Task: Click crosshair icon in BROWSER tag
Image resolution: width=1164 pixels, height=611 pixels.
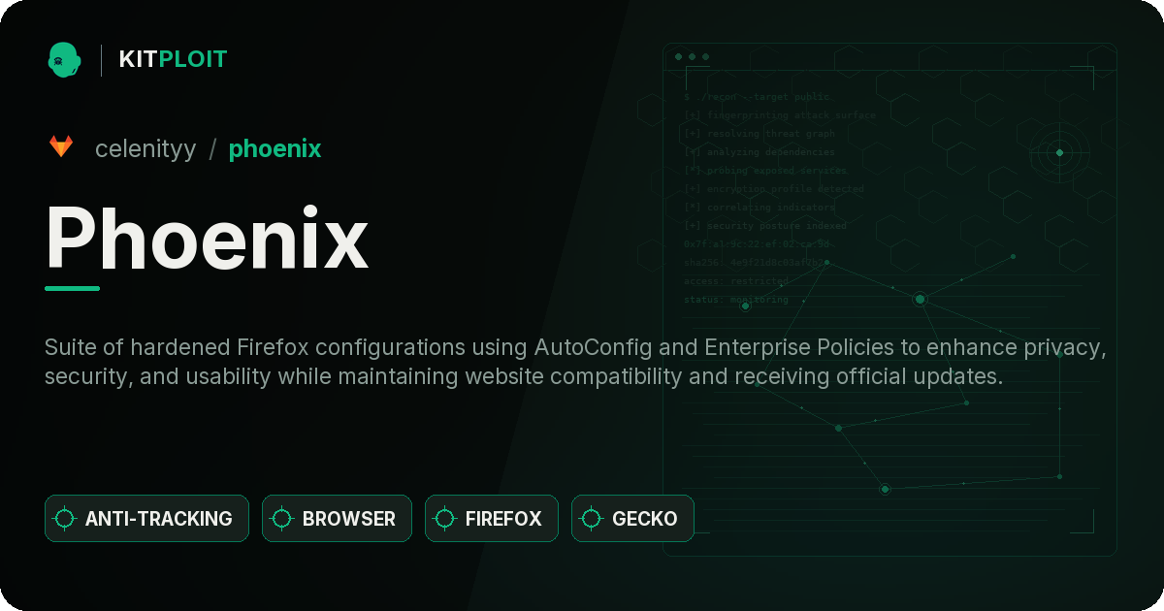Action: tap(282, 519)
